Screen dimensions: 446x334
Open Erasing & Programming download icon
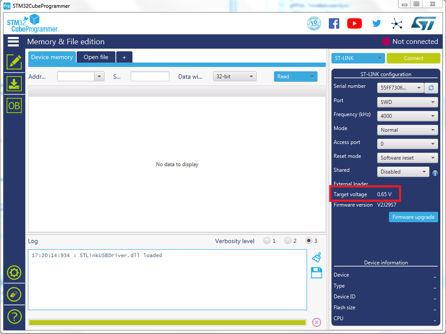(14, 84)
